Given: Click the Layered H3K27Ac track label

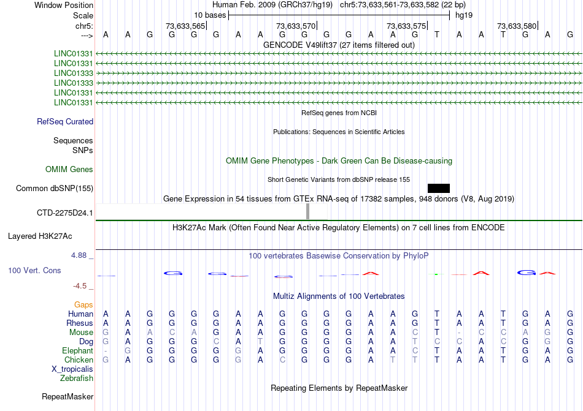Looking at the screenshot, I should 40,236.
